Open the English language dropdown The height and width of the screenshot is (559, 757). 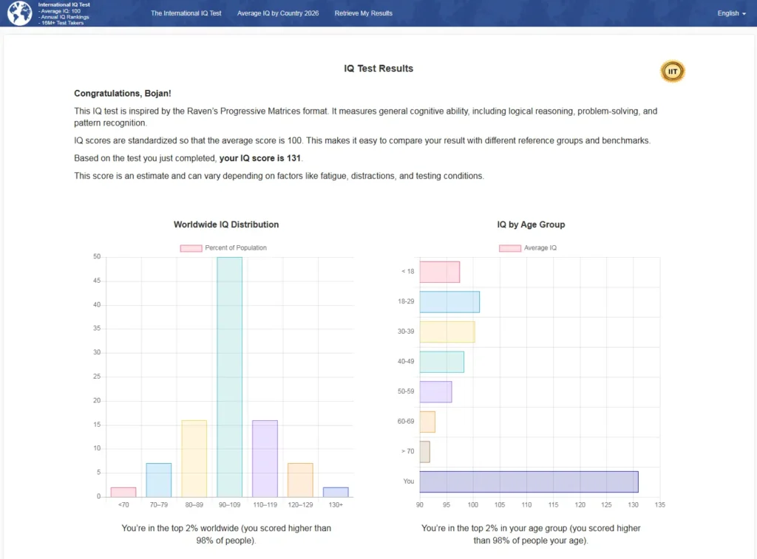(x=731, y=13)
